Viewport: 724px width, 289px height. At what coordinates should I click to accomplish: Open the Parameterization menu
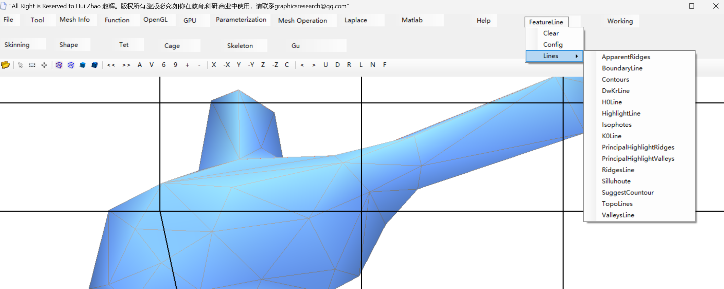pos(241,20)
